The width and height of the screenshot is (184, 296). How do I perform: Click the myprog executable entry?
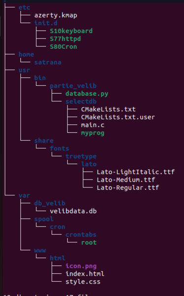(92, 133)
